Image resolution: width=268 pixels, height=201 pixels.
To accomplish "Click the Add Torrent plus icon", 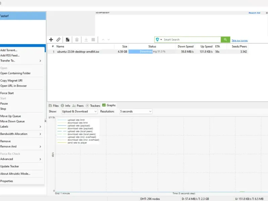I will 51,40.
